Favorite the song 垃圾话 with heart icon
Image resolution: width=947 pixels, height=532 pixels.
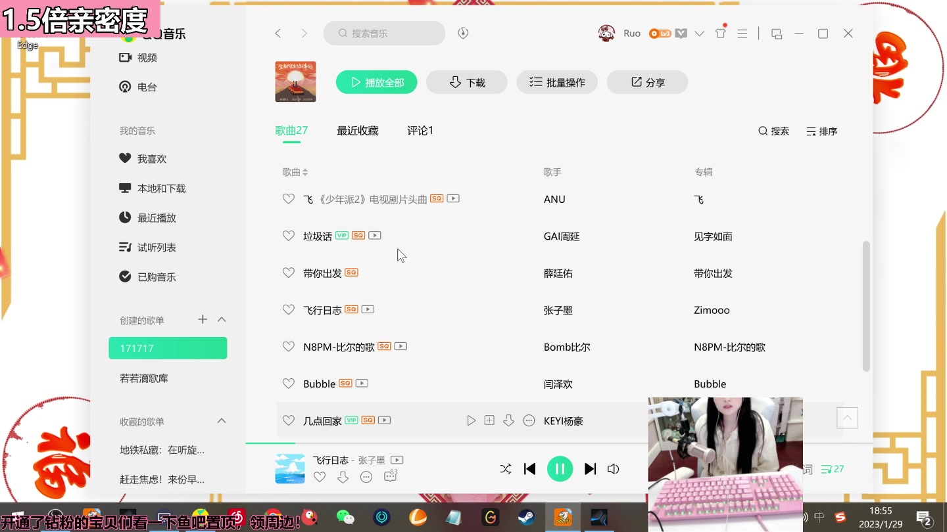click(288, 235)
